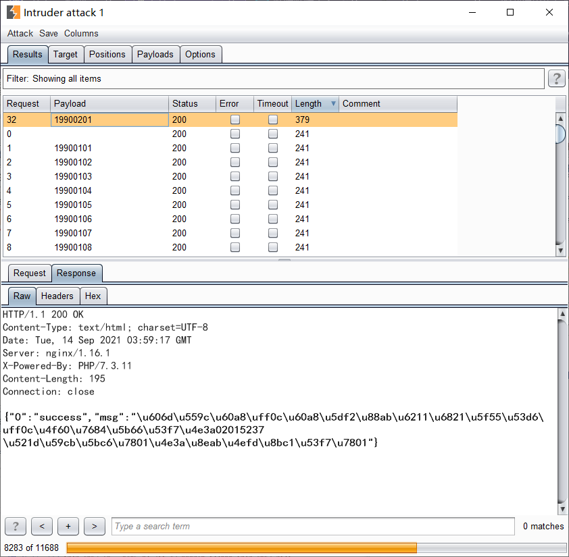Click the Length column sort arrow
569x557 pixels.
333,104
